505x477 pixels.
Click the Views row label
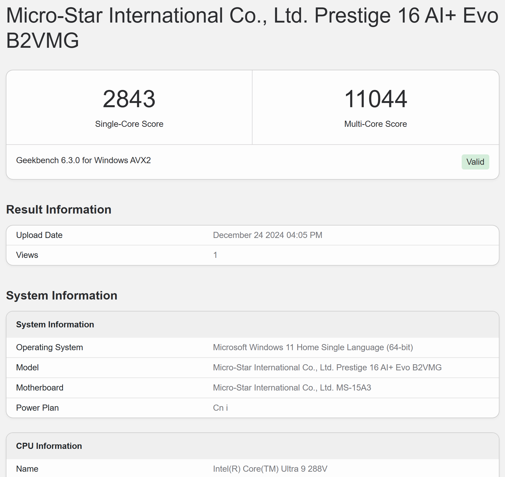point(27,255)
